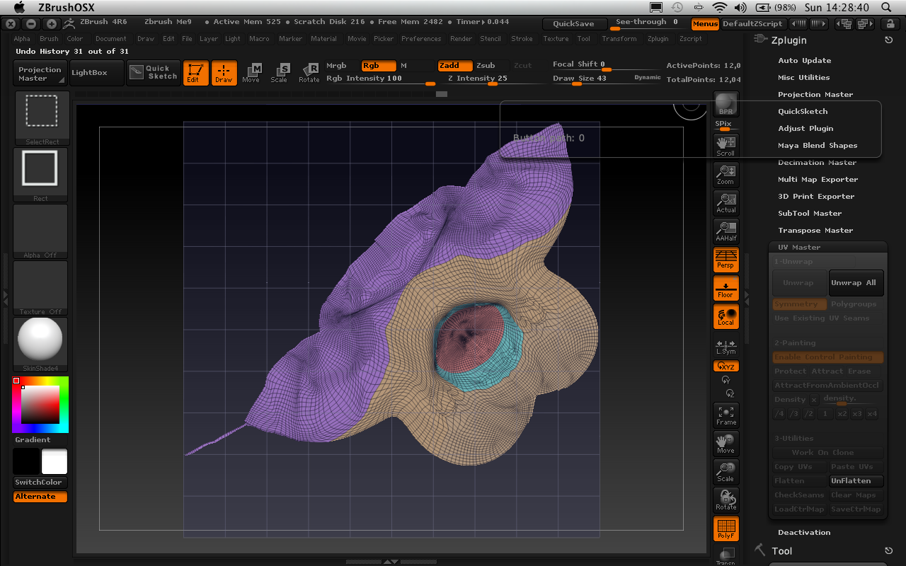Open the Quick Sketch button
Image resolution: width=906 pixels, height=566 pixels.
[x=154, y=73]
